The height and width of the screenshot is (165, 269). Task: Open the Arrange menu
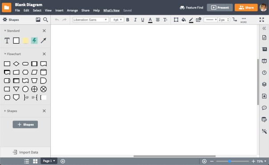pos(72,11)
